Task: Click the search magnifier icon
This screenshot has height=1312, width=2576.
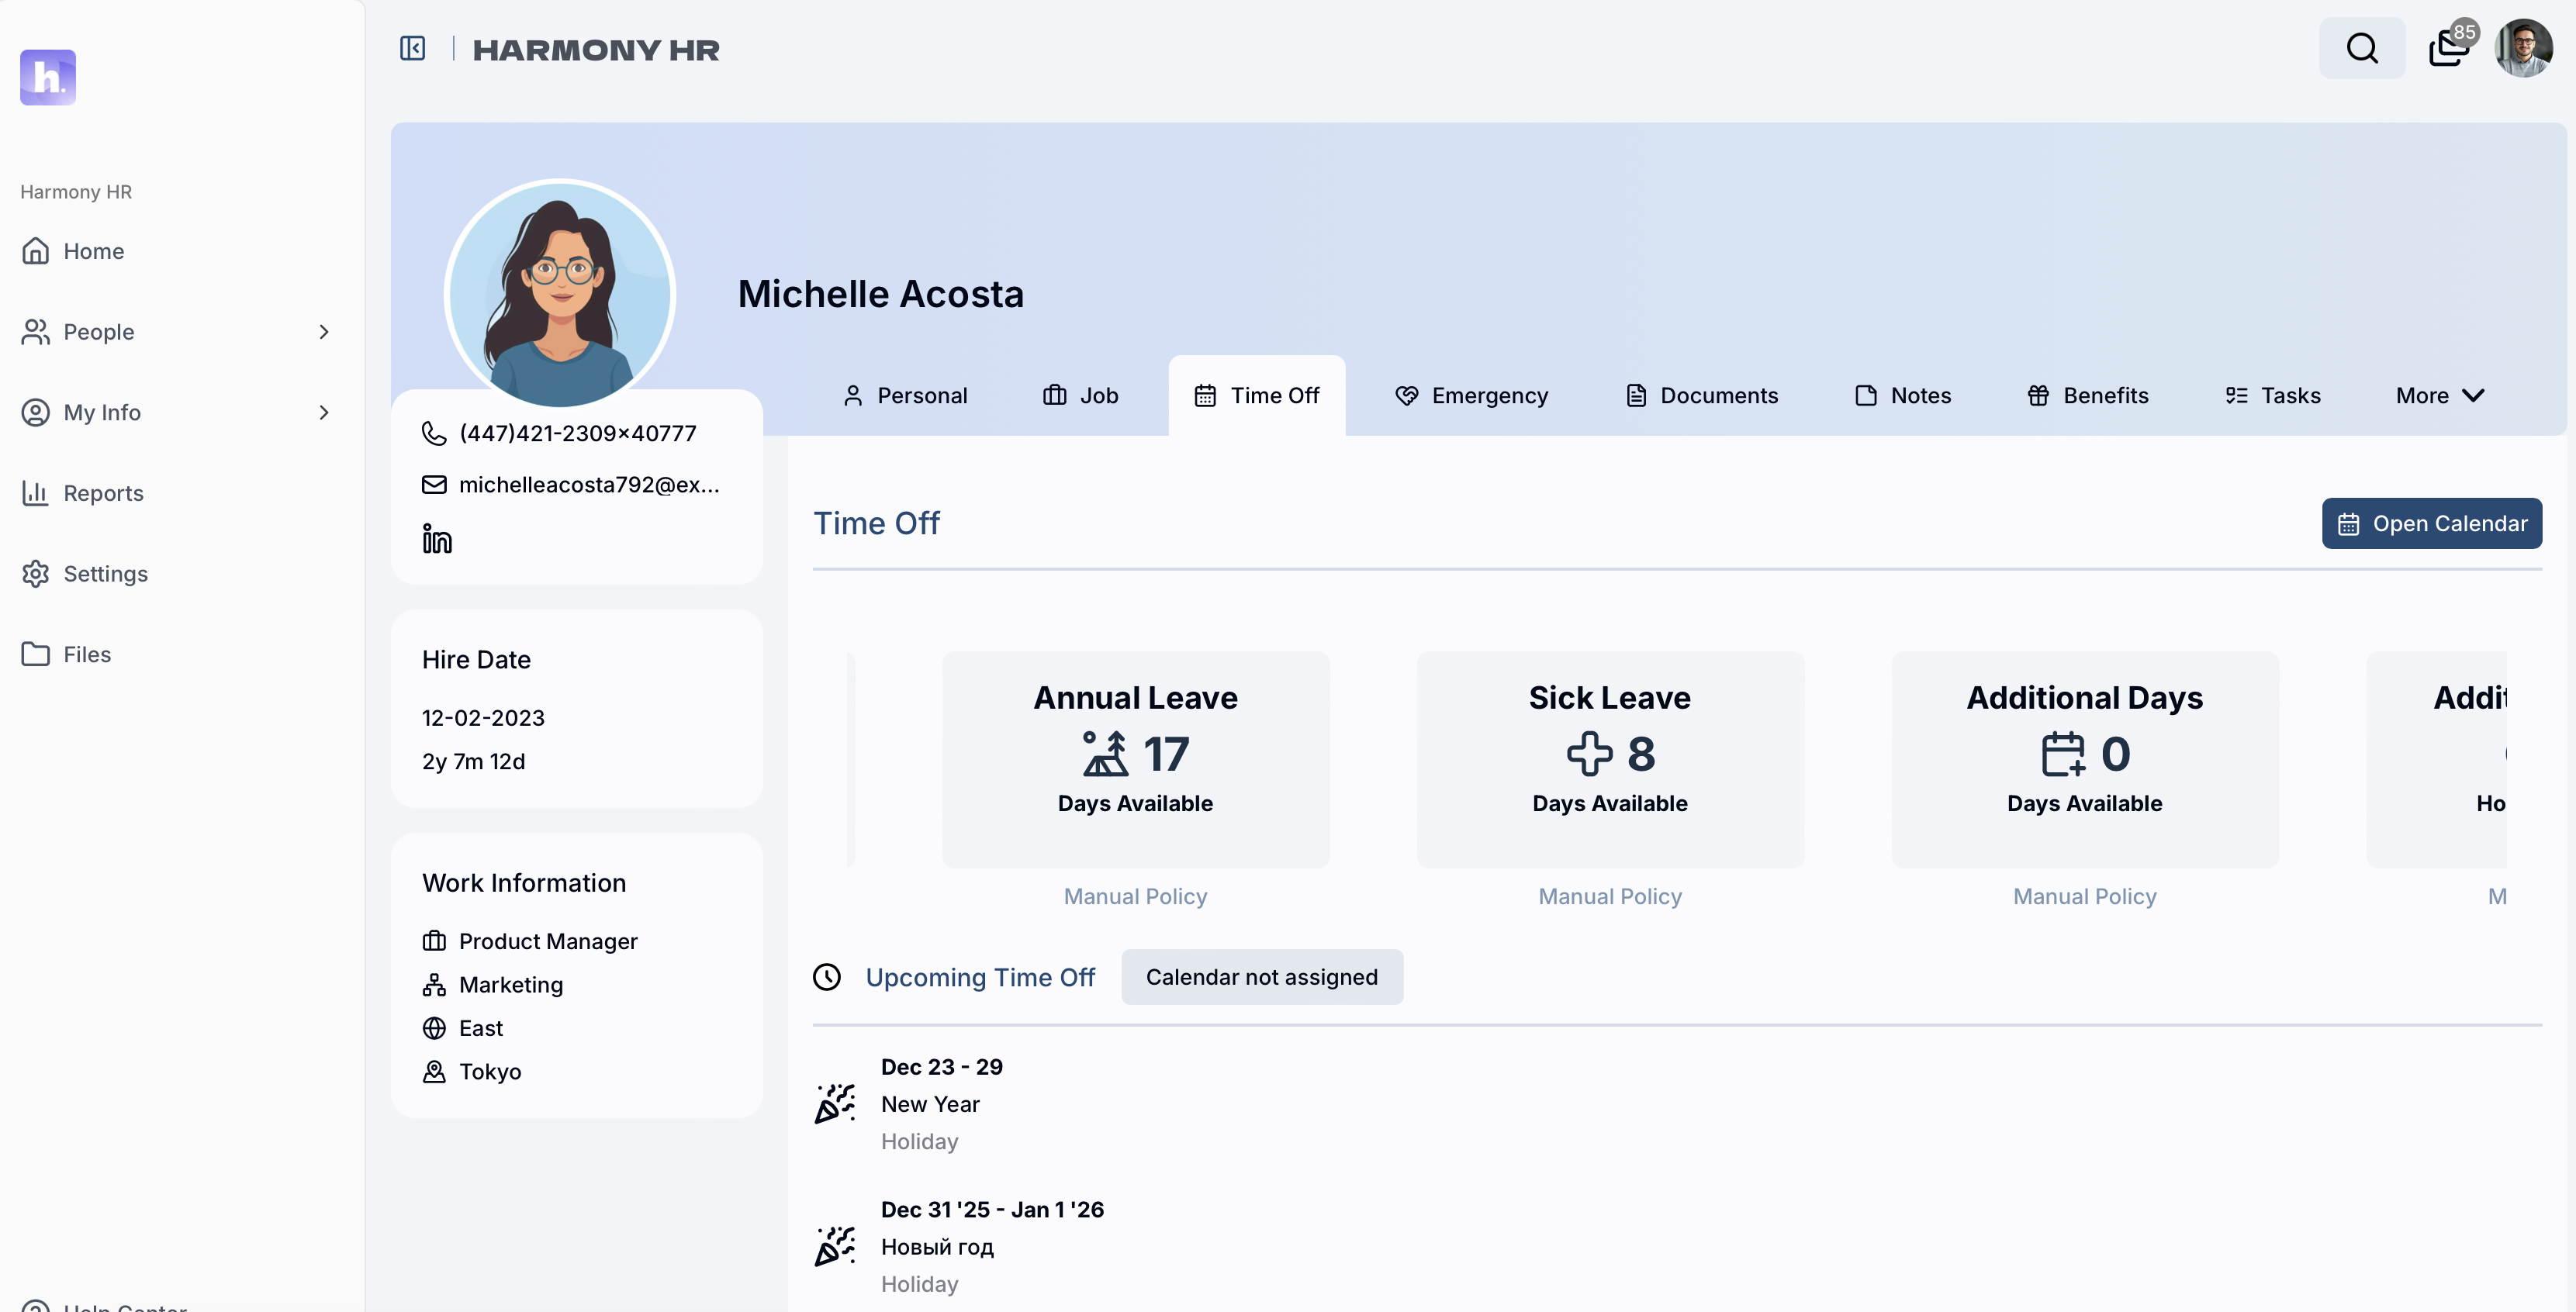Action: click(x=2361, y=48)
